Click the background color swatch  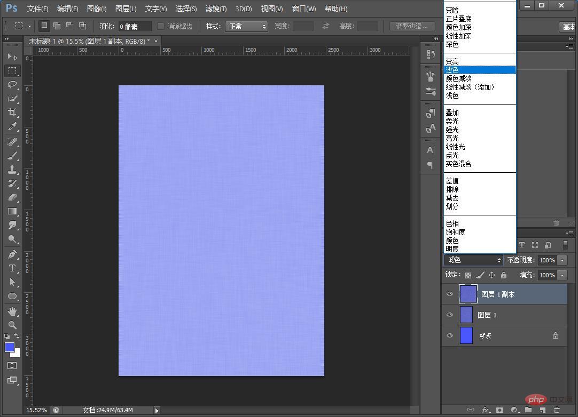coord(17,354)
